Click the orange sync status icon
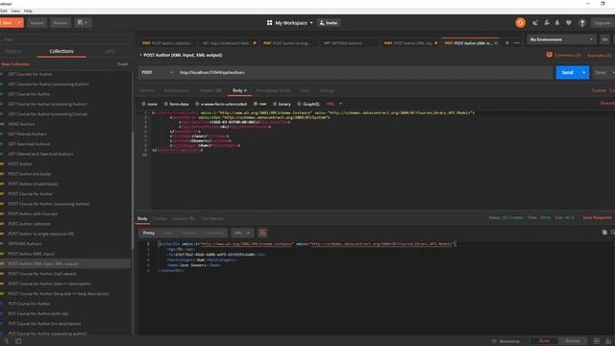 tap(520, 23)
